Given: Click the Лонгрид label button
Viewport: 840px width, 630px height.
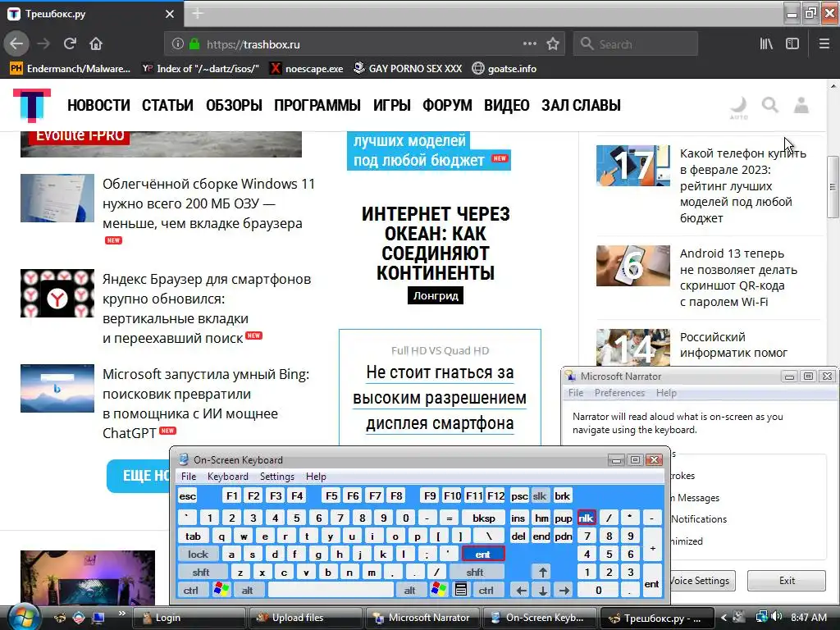Looking at the screenshot, I should (436, 295).
